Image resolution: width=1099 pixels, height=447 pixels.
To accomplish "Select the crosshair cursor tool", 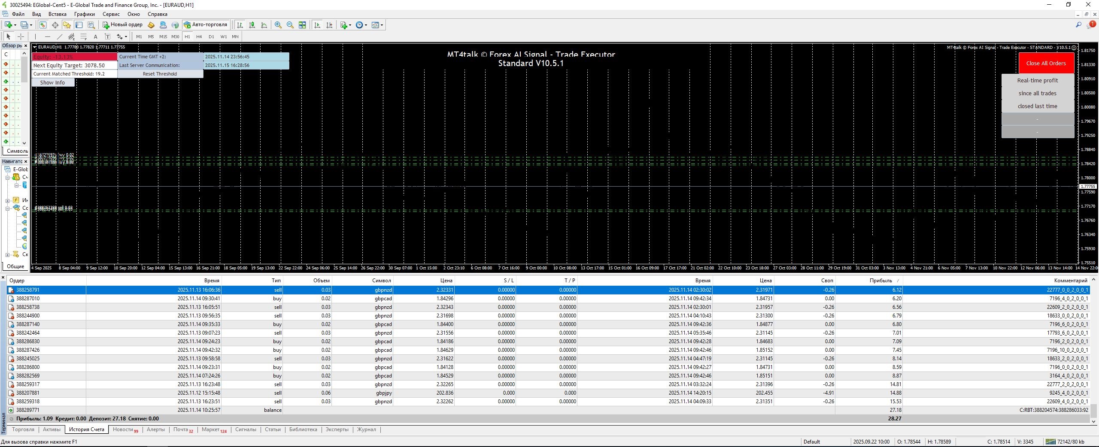I will pos(21,36).
